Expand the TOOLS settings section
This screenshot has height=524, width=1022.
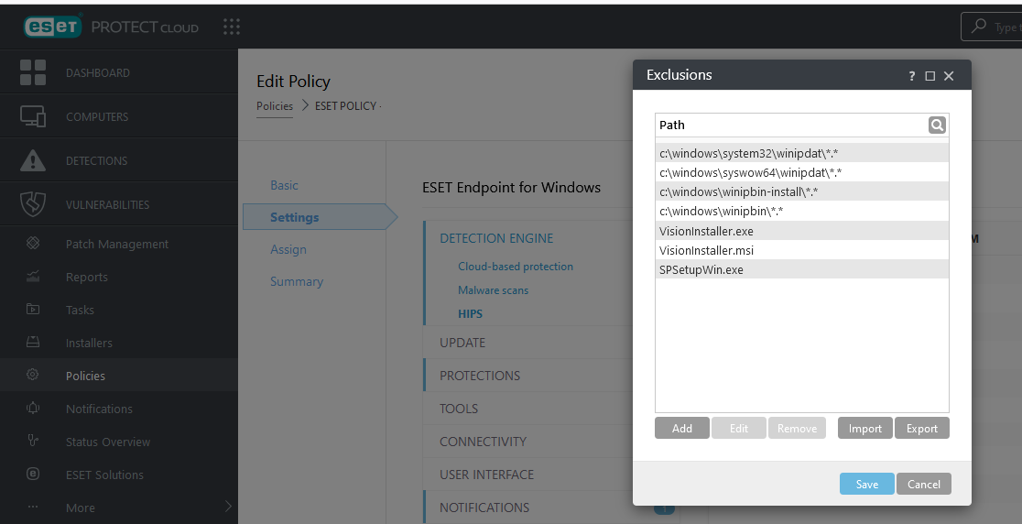coord(459,409)
